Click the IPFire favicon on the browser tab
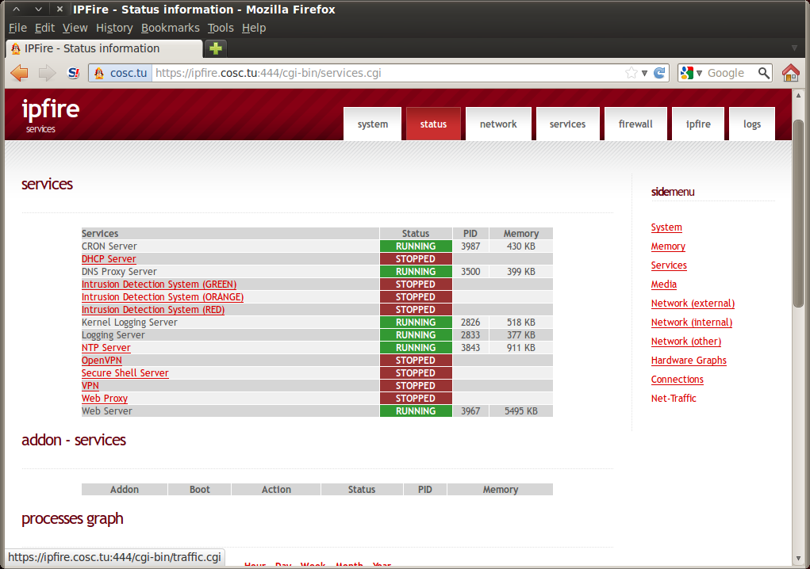 [x=13, y=48]
